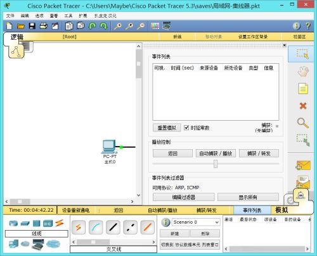The width and height of the screenshot is (317, 256).
Task: Save the network with the floppy disk icon
Action: click(32, 26)
